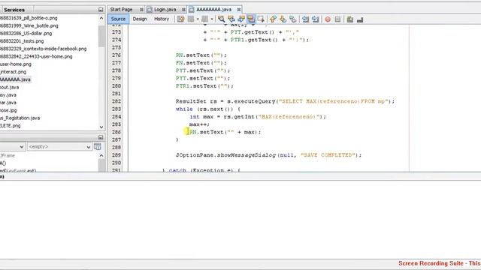Click the JOptionPane.showMessageDialog code line
The height and width of the screenshot is (270, 481).
pos(269,155)
